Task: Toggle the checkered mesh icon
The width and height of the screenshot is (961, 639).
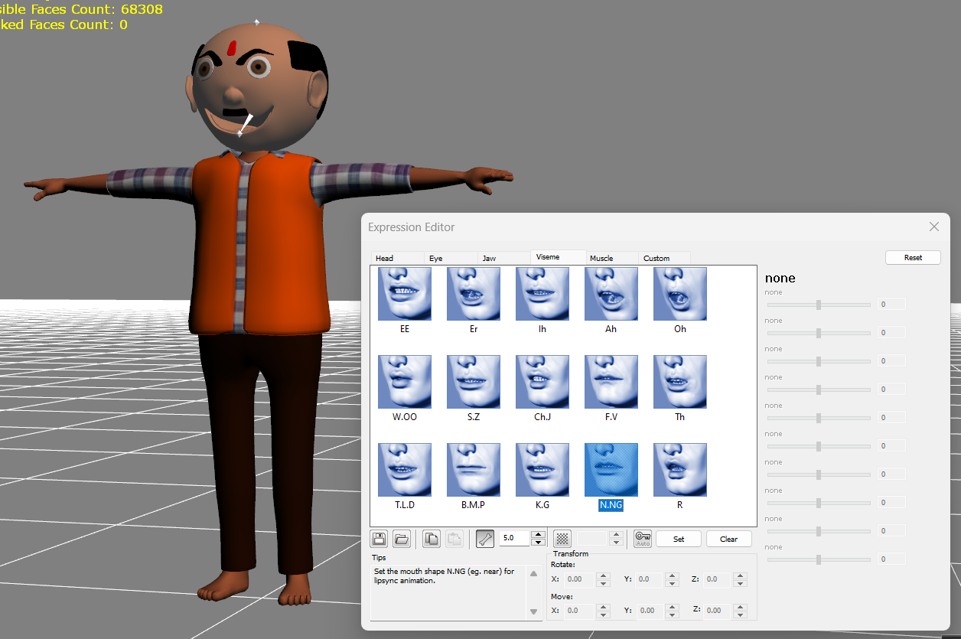Action: coord(562,539)
